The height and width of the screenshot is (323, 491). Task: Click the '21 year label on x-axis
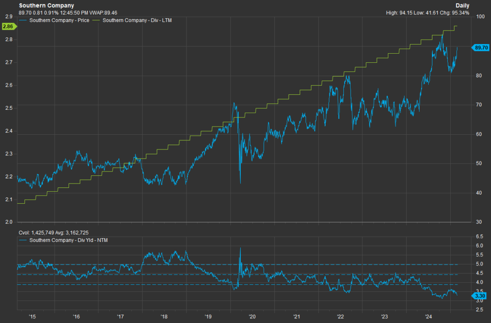tap(296, 316)
